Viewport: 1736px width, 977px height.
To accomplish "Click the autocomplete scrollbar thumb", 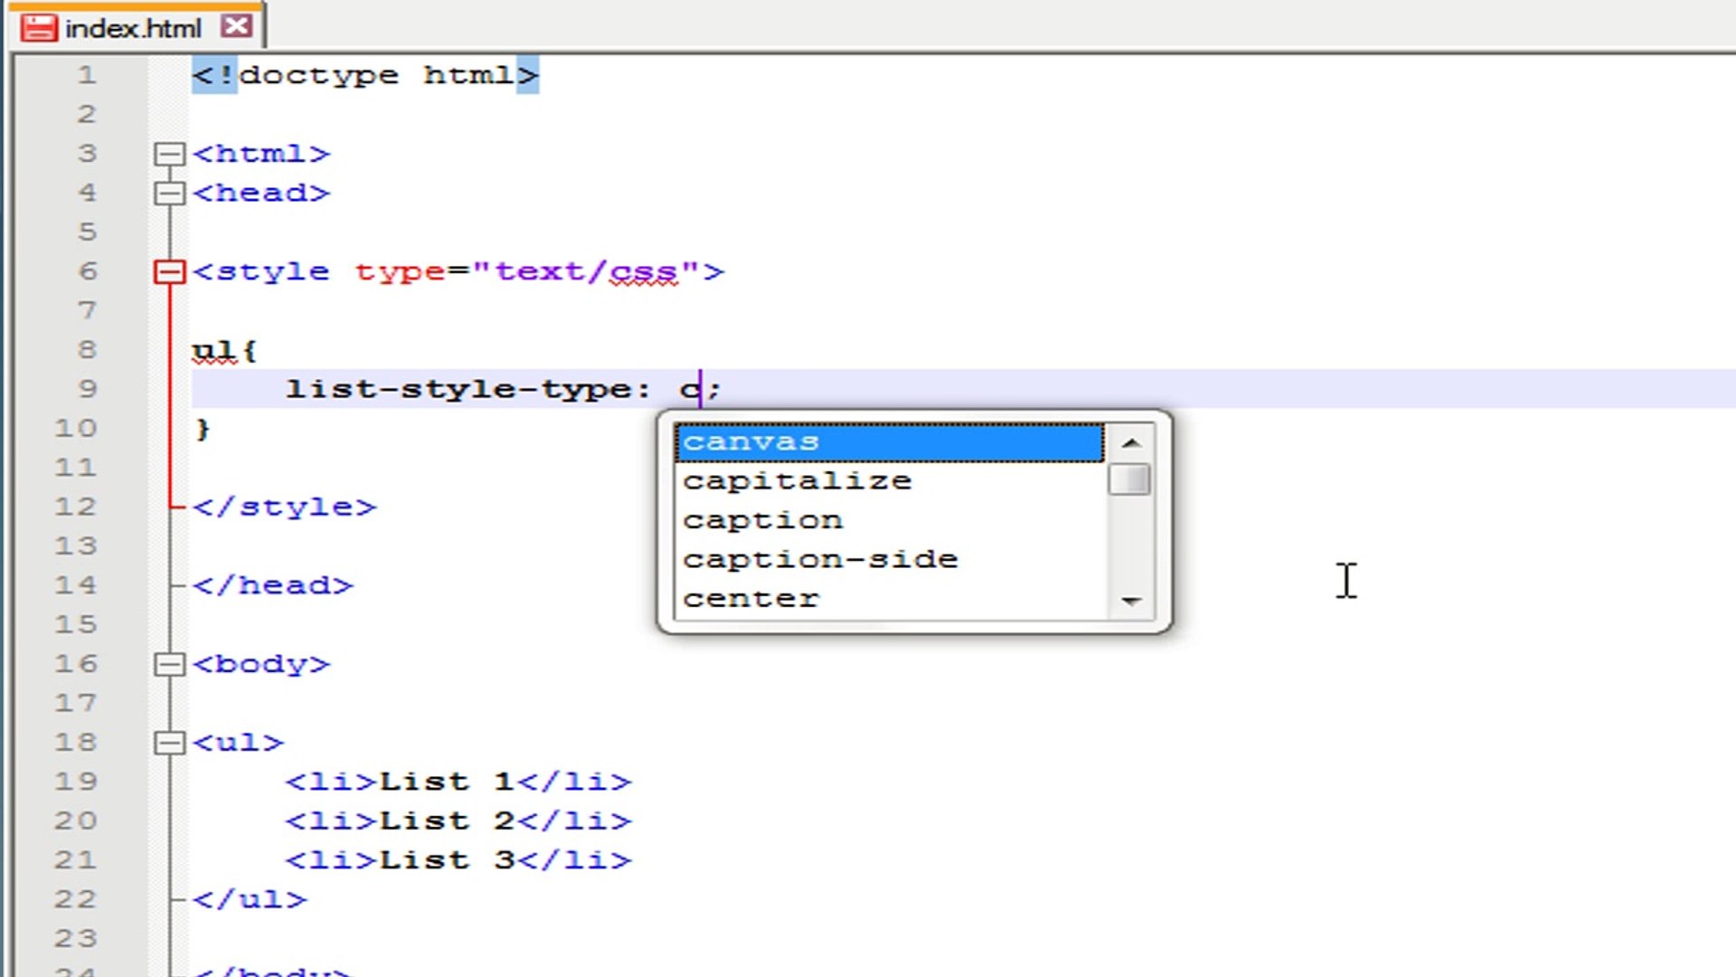I will coord(1129,479).
